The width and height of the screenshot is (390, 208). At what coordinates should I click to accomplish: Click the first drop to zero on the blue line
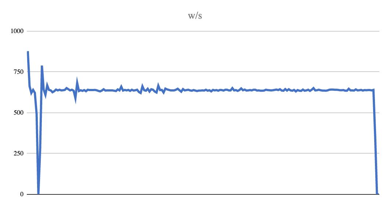[38, 193]
